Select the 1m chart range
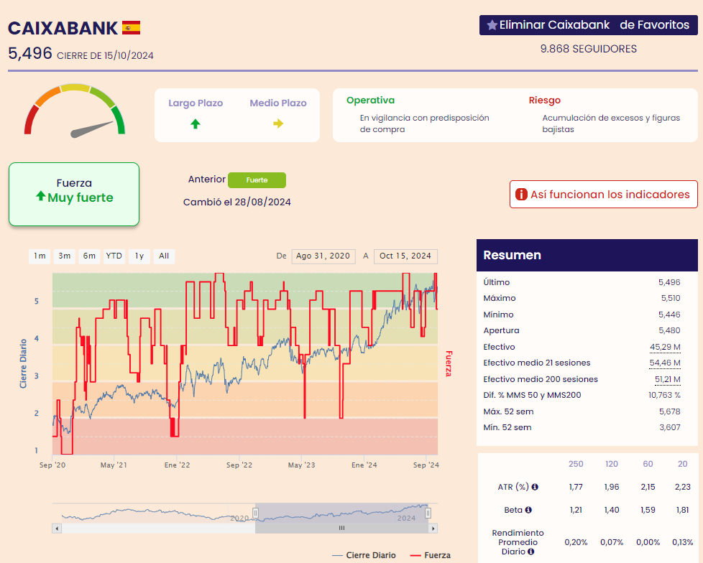The width and height of the screenshot is (703, 563). (40, 256)
